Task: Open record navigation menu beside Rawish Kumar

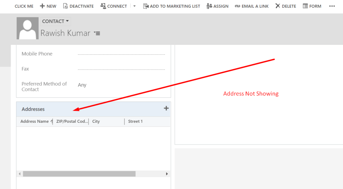Action: coord(97,33)
